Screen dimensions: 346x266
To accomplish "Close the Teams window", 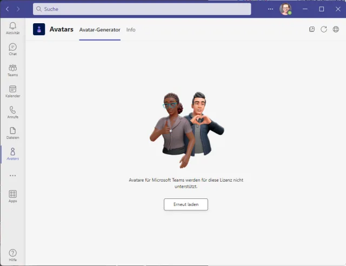I will coord(338,9).
